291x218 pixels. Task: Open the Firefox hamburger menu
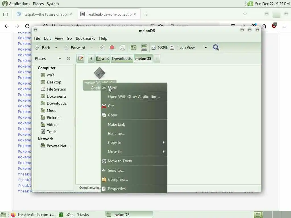click(x=284, y=26)
